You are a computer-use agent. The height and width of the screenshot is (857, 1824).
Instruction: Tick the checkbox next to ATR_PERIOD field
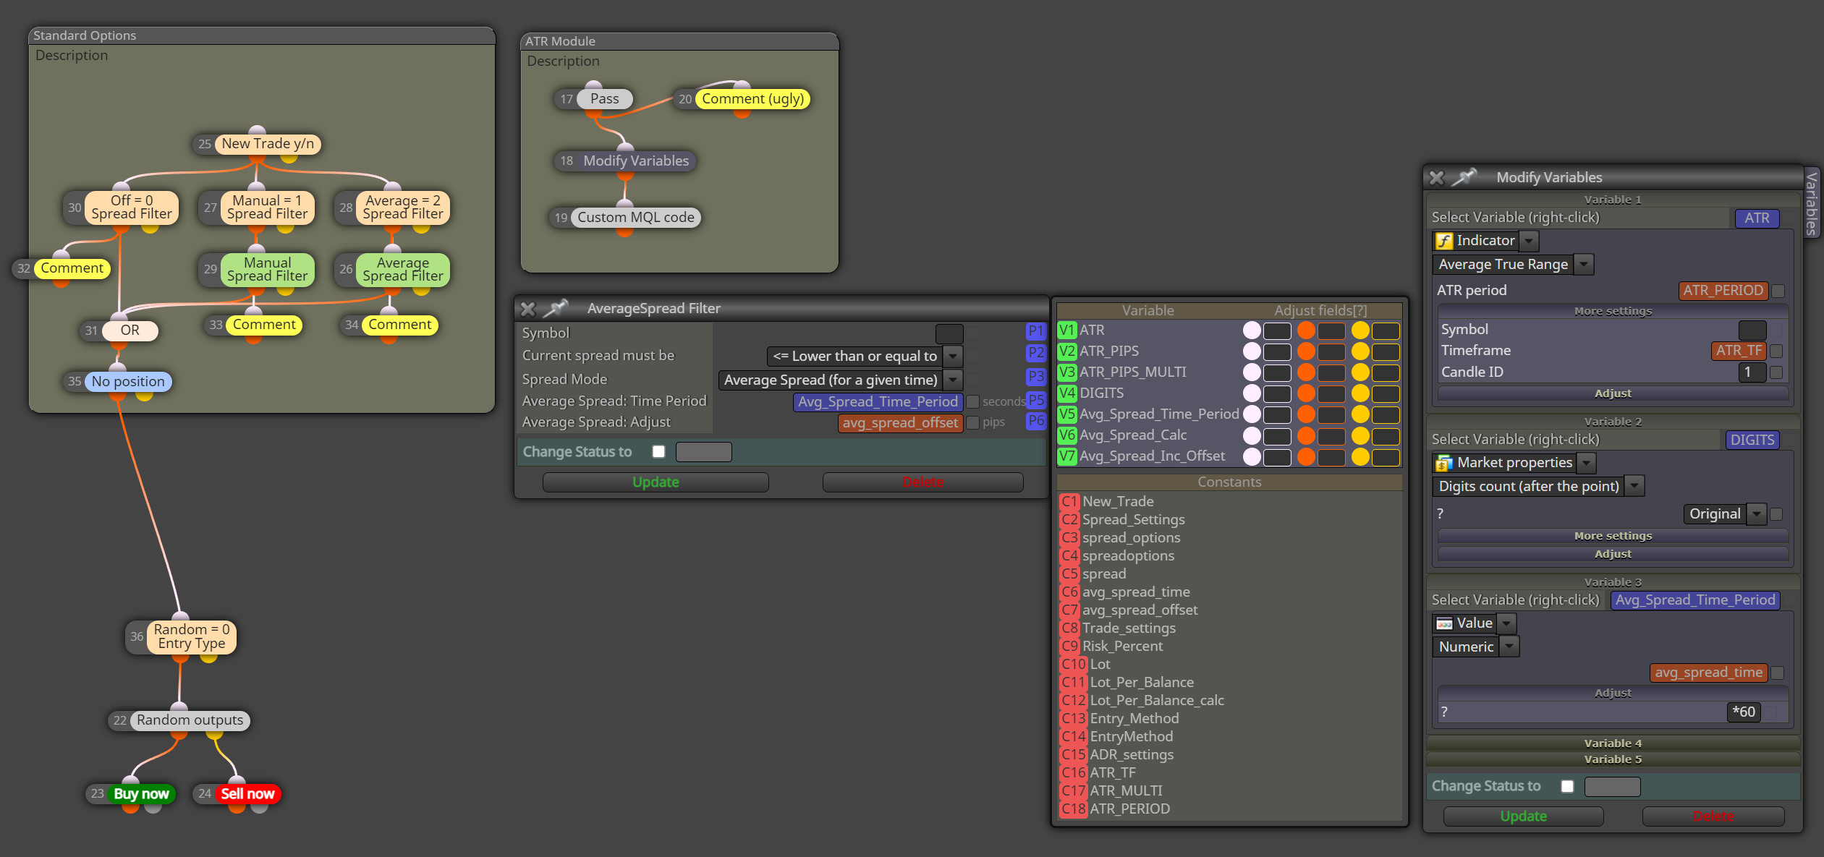click(1778, 291)
